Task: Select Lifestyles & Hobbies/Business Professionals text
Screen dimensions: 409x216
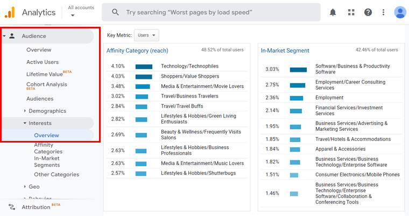Action: [x=195, y=150]
